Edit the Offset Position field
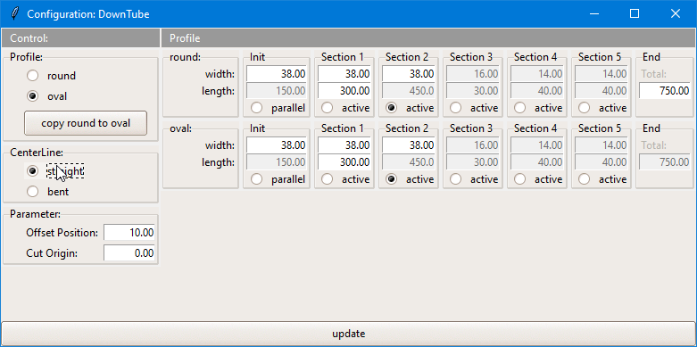Viewport: 697px width, 347px height. (129, 232)
